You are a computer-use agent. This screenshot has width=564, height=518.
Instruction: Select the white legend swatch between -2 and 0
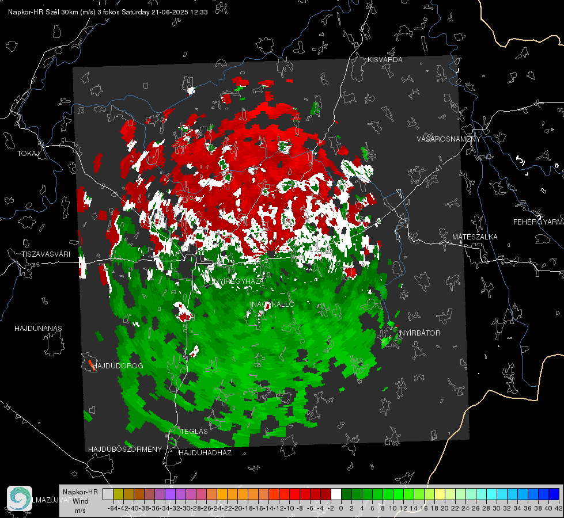click(x=336, y=494)
